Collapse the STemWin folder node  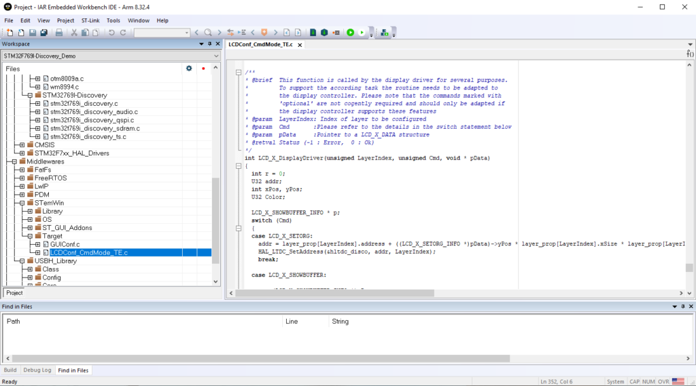(22, 203)
